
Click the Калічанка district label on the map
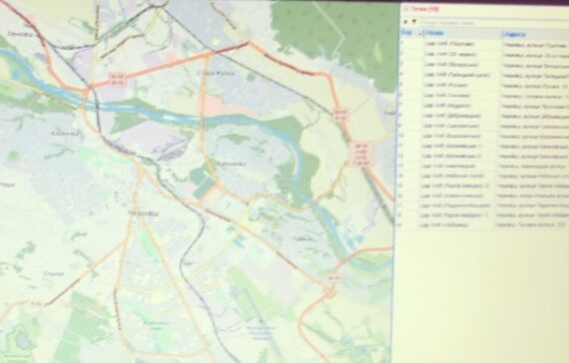[x=231, y=164]
